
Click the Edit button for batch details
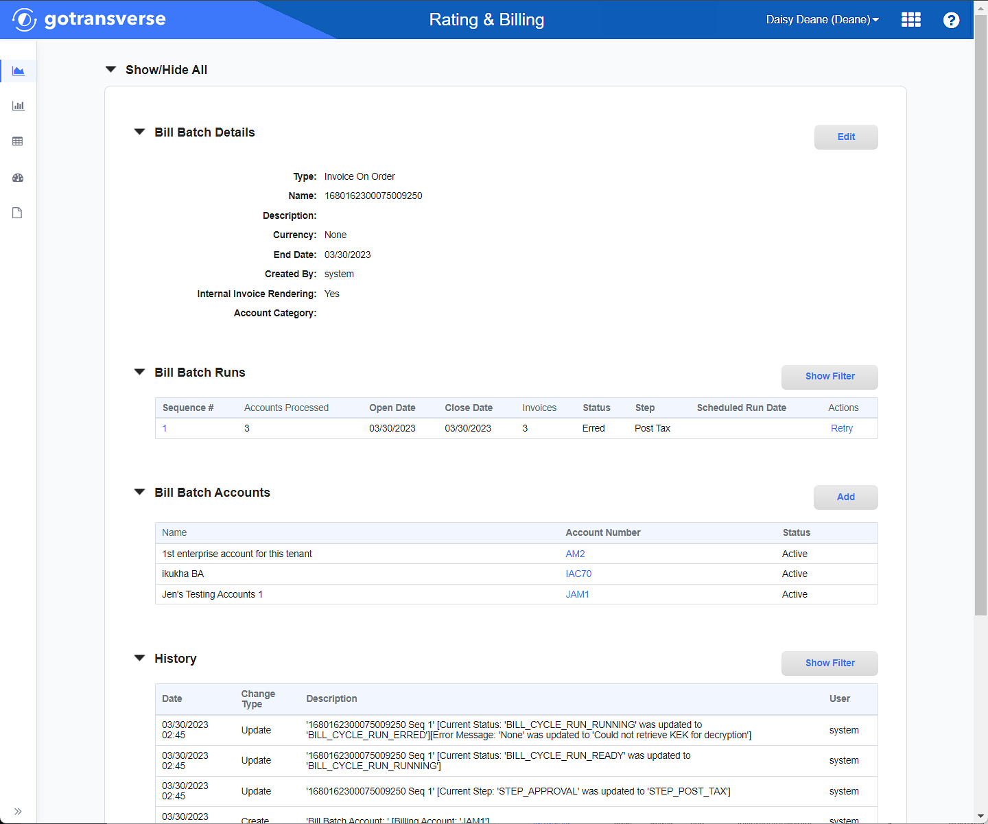point(846,137)
